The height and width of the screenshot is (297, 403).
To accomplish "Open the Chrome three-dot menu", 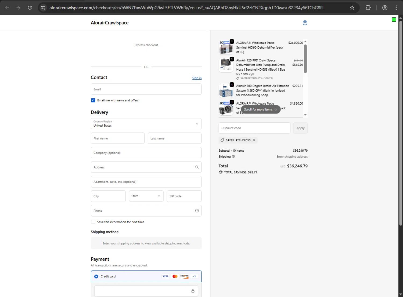I will point(396,8).
